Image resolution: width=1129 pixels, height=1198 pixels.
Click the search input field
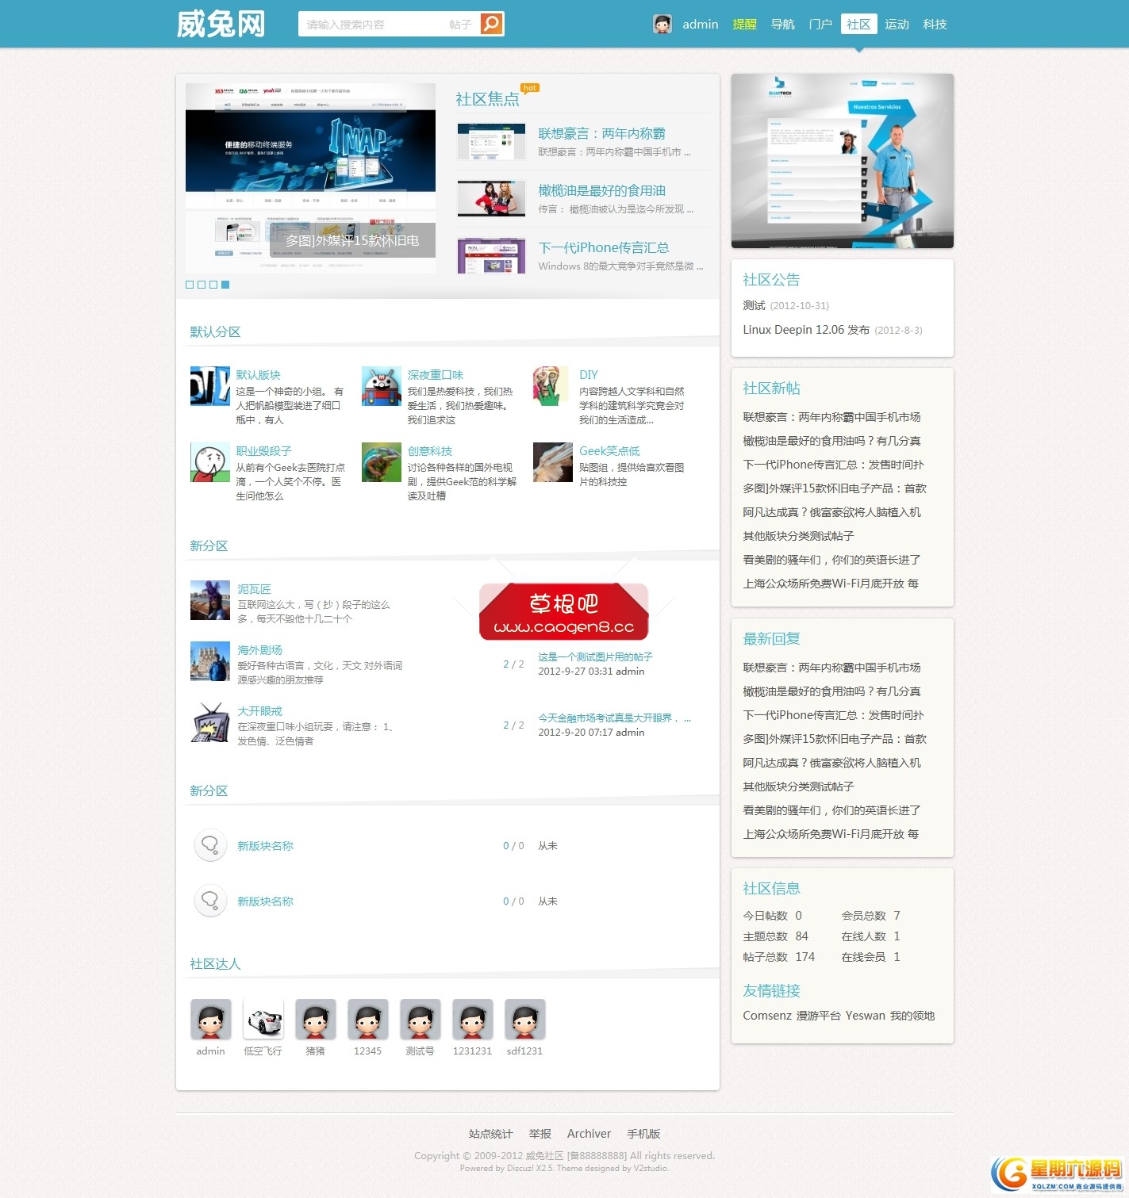point(373,25)
